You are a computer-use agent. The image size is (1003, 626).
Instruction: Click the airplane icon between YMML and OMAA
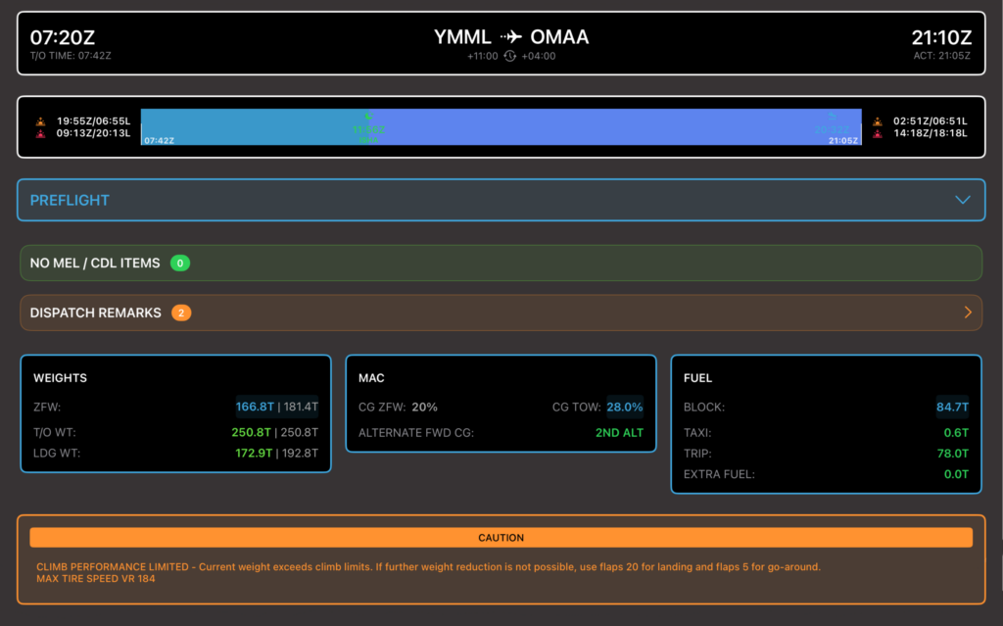(x=511, y=36)
